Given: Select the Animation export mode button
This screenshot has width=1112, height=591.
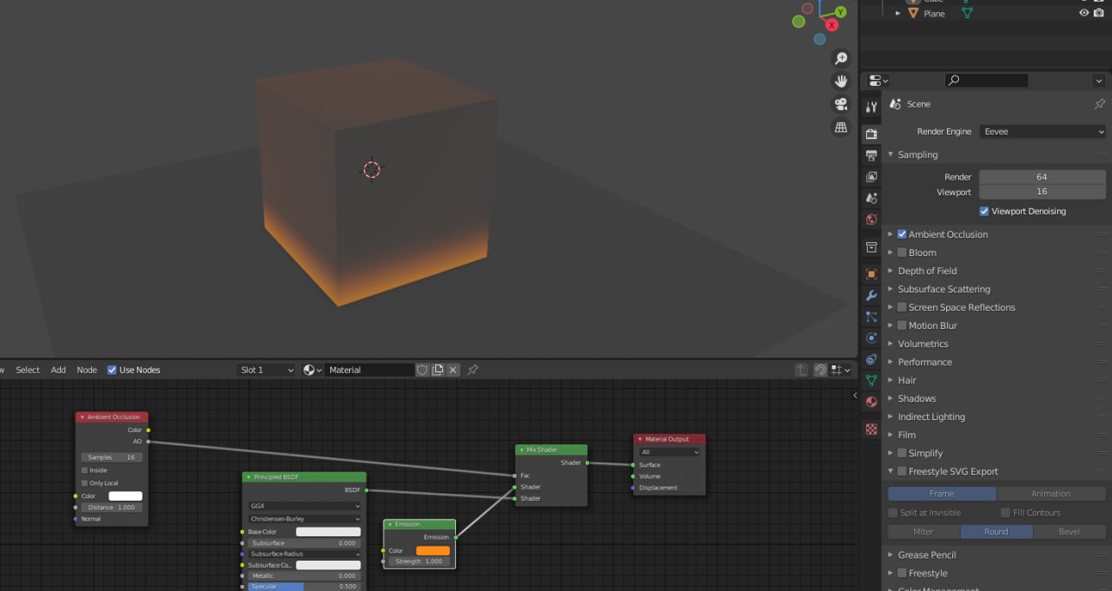Looking at the screenshot, I should point(1051,494).
